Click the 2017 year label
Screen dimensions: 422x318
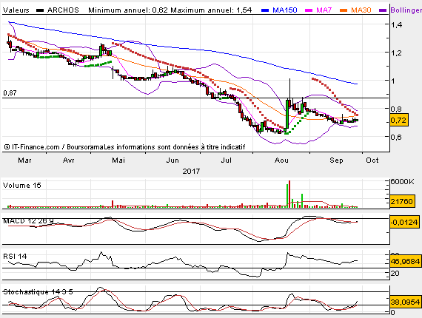click(x=191, y=172)
